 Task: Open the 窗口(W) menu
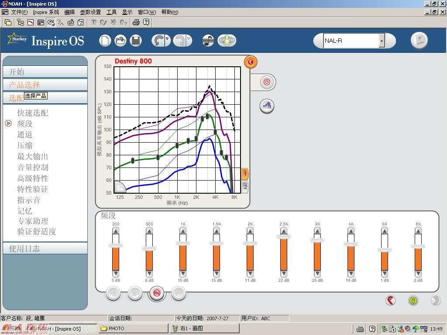[x=147, y=12]
